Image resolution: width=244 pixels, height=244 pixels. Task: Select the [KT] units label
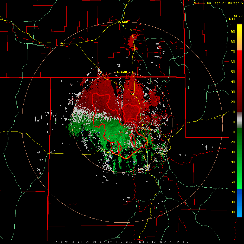point(232,19)
